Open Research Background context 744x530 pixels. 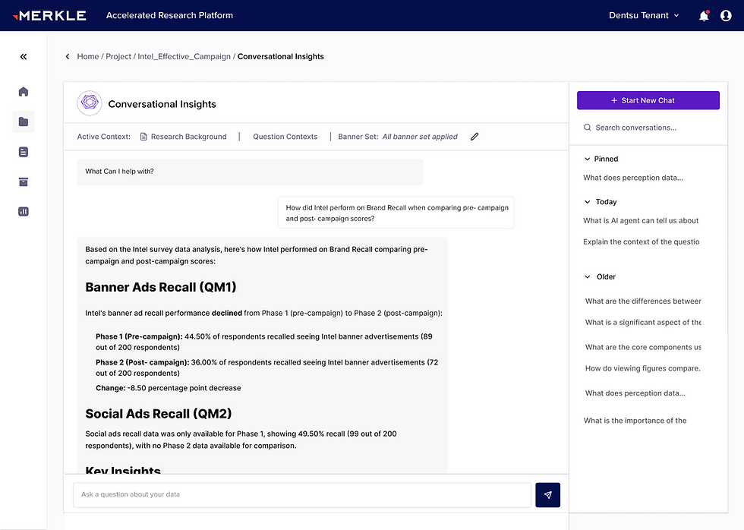coord(188,137)
